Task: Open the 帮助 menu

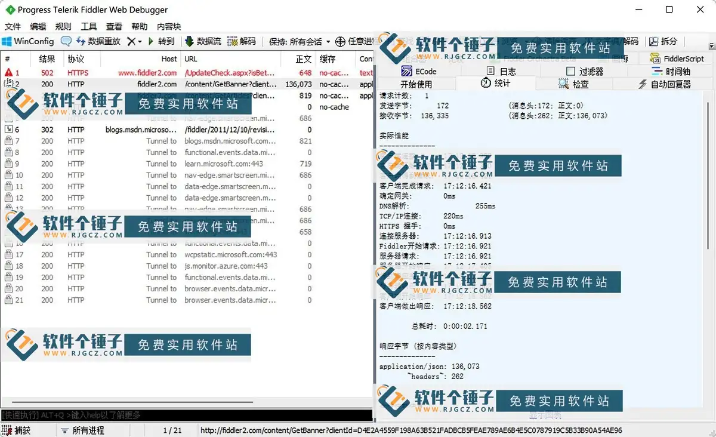Action: (140, 26)
